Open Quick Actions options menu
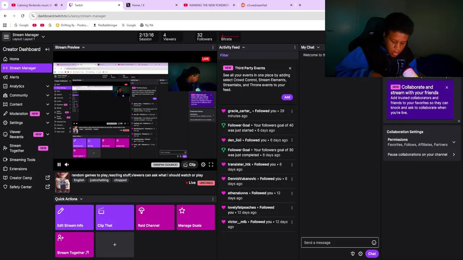The width and height of the screenshot is (463, 260). tap(213, 199)
